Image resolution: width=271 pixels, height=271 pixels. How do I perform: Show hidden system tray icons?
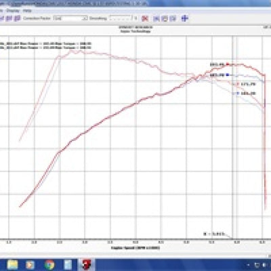pyautogui.click(x=249, y=265)
